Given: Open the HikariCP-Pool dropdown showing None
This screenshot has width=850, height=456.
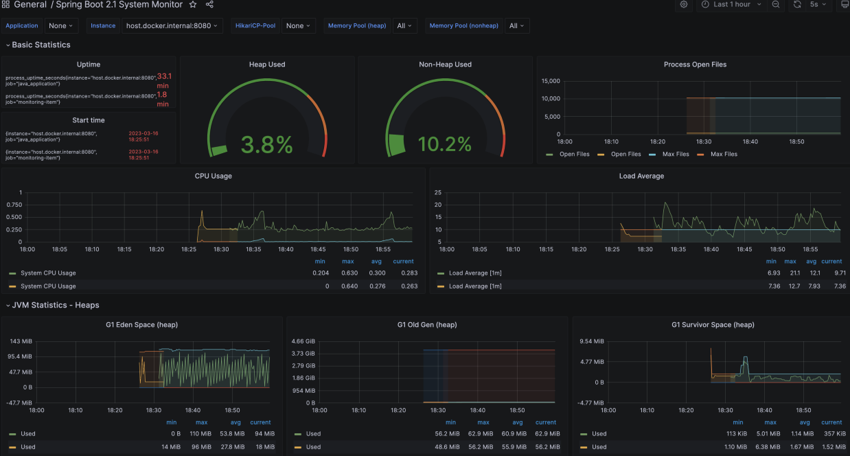Looking at the screenshot, I should coord(298,25).
